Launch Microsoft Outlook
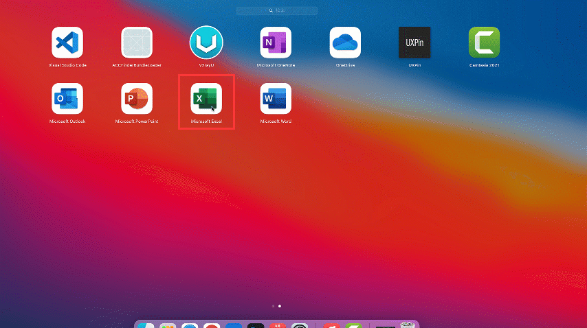Screen dimensions: 587x328 (x=67, y=99)
